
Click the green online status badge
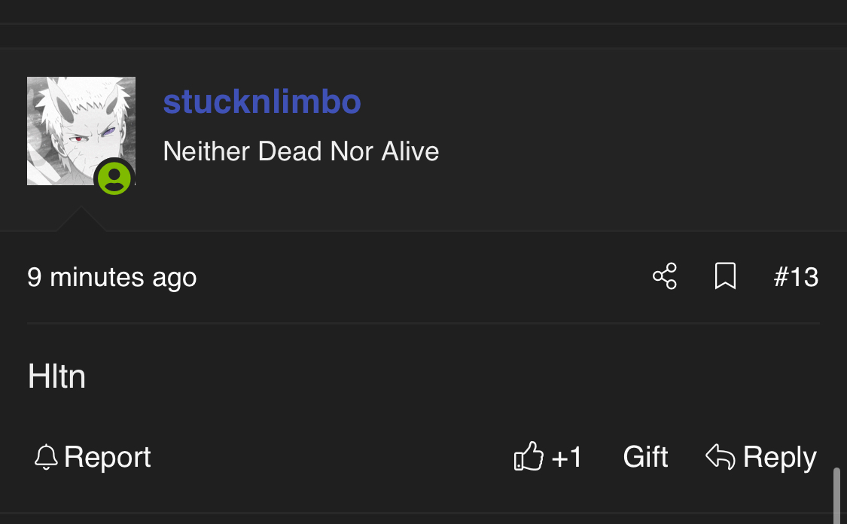pyautogui.click(x=114, y=178)
